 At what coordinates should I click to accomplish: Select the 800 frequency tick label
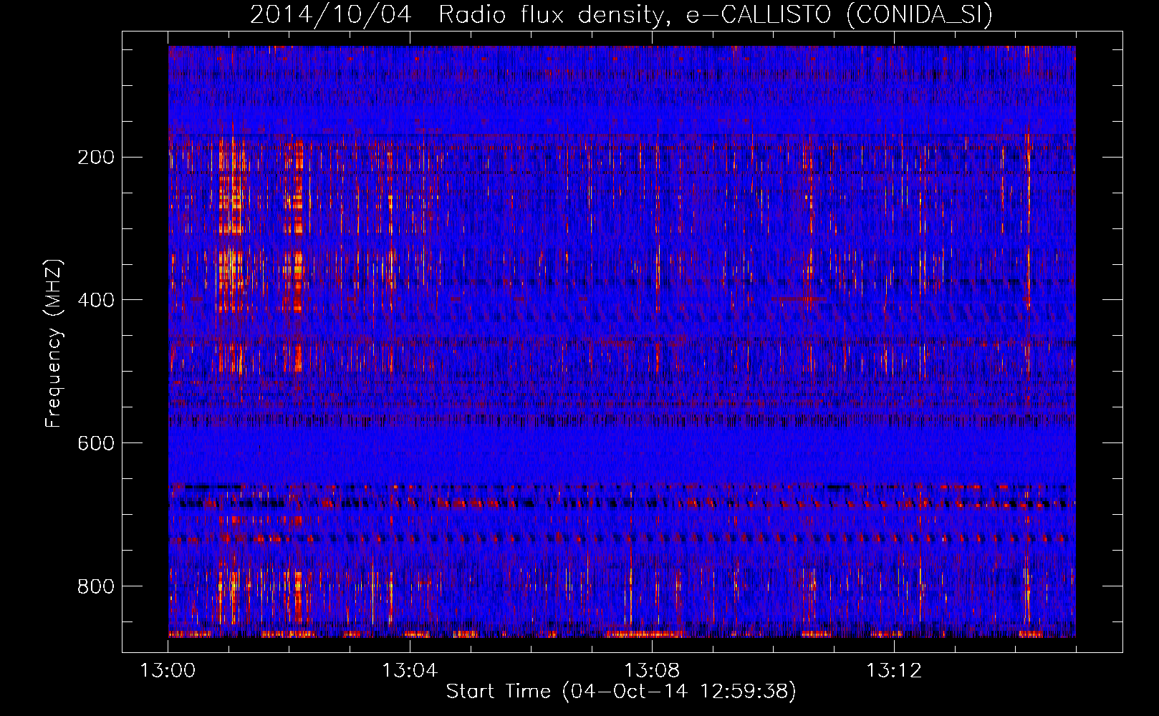pos(96,586)
